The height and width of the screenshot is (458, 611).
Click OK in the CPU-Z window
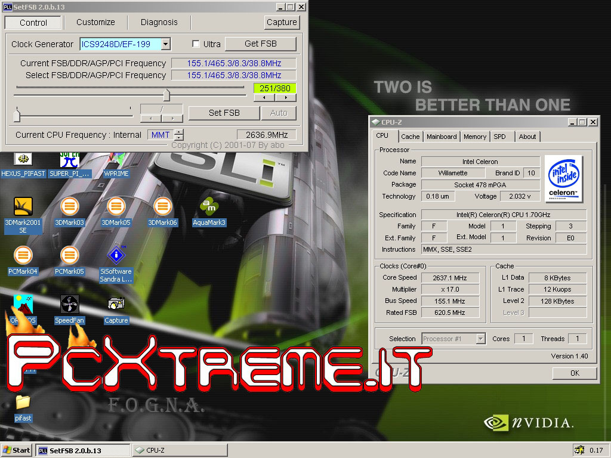[x=575, y=373]
